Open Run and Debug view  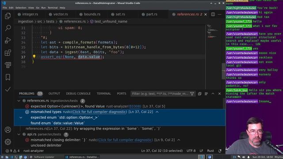tap(8, 40)
